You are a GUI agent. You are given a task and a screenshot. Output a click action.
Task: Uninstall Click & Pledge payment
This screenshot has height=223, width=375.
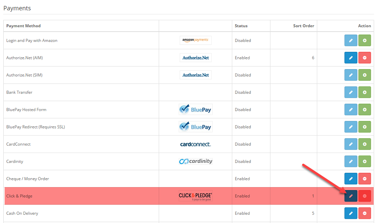click(364, 196)
